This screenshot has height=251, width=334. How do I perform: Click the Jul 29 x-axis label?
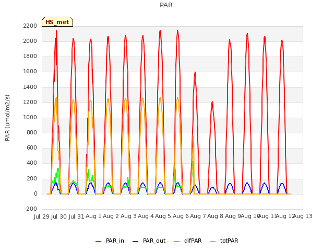(42, 216)
